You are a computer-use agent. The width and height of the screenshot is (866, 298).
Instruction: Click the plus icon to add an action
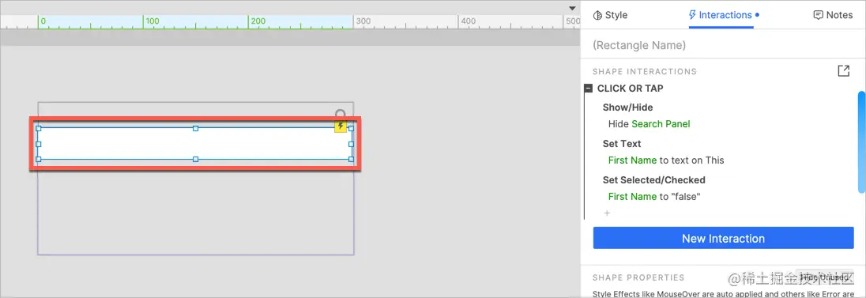coord(607,213)
